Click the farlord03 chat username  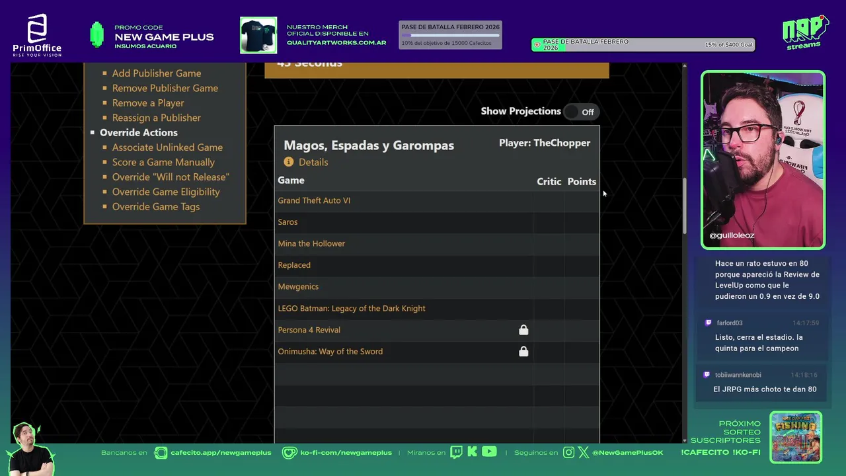coord(730,323)
